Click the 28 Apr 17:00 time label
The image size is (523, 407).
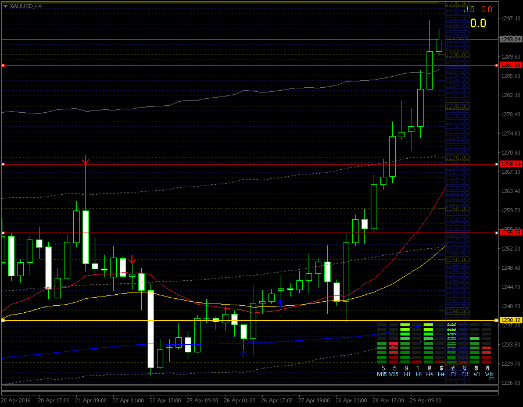click(389, 401)
